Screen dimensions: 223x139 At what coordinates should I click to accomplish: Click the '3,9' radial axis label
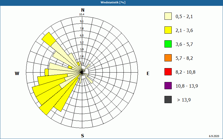pyautogui.click(x=82, y=49)
